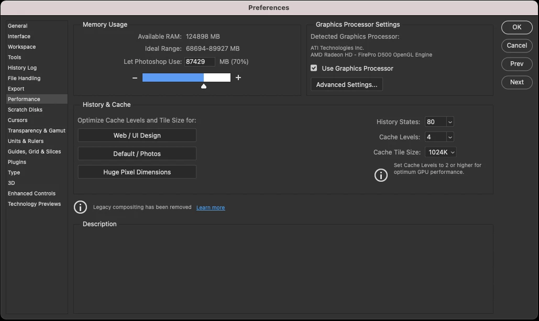Follow the Learn more link
Screen dimensions: 539x321
[211, 207]
